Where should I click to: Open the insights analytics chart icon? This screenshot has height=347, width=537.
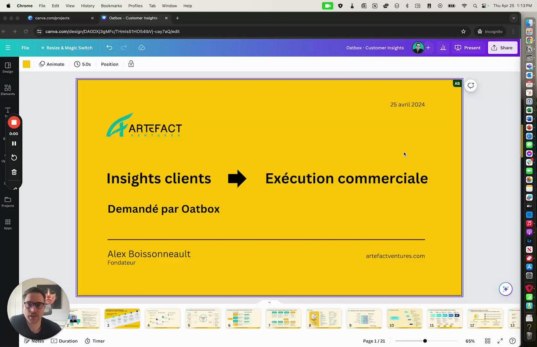[x=443, y=48]
